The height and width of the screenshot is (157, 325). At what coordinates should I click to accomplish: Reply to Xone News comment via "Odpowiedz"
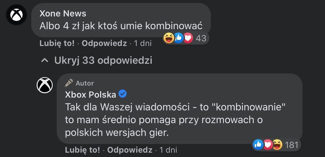click(x=104, y=43)
